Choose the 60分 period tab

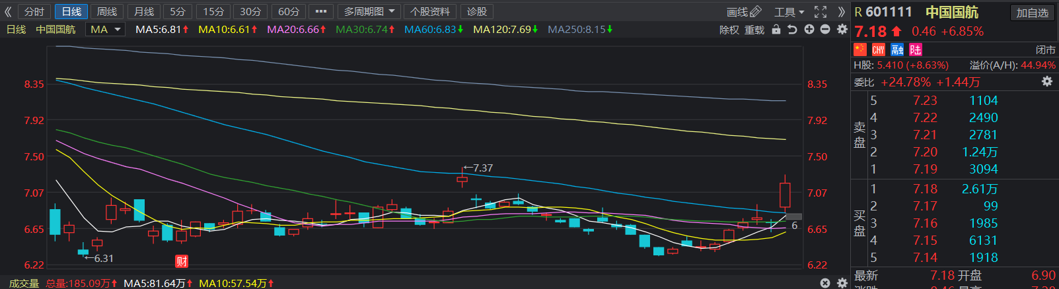[x=288, y=12]
